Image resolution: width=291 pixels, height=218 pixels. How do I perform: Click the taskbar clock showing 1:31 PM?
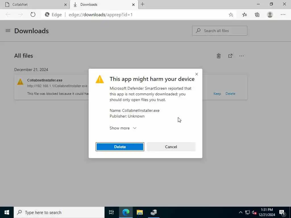point(267,212)
